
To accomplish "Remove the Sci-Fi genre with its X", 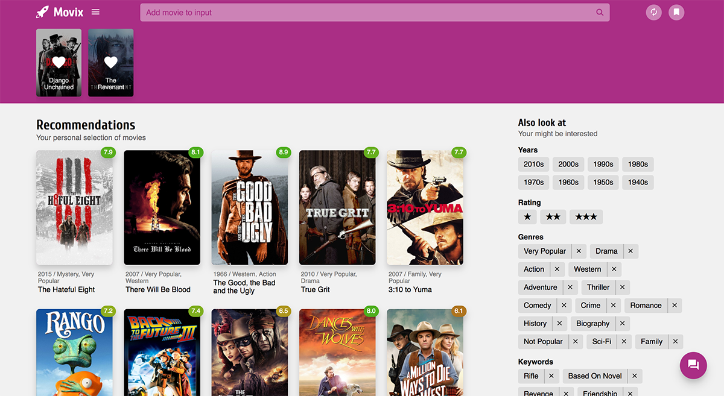I will click(624, 342).
